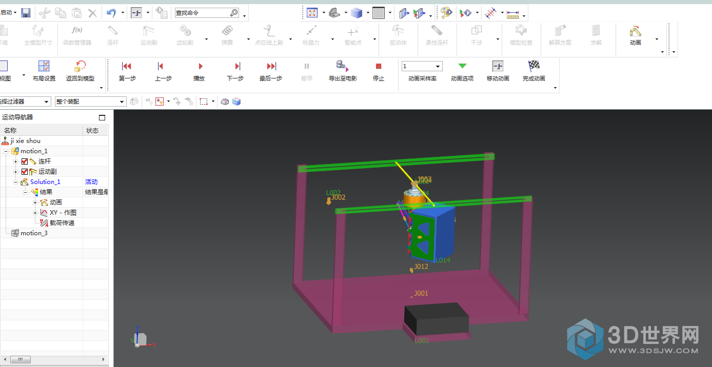The image size is (712, 367).
Task: Select 载荷传递 load transfer item
Action: (x=62, y=223)
